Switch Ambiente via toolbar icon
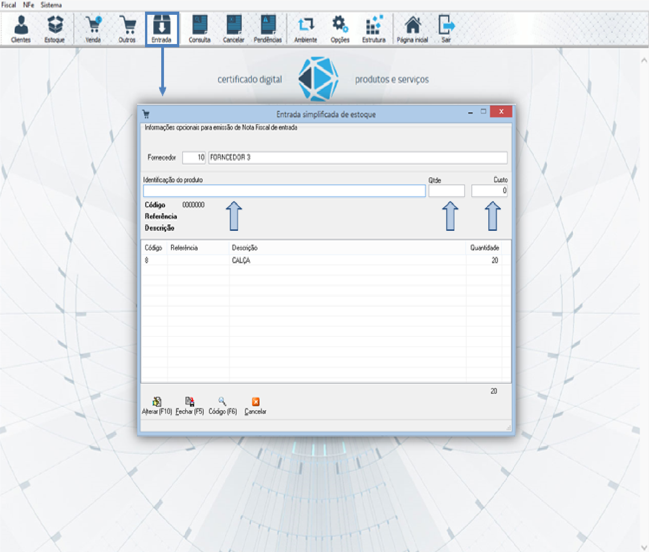This screenshot has width=649, height=552. coord(306,29)
